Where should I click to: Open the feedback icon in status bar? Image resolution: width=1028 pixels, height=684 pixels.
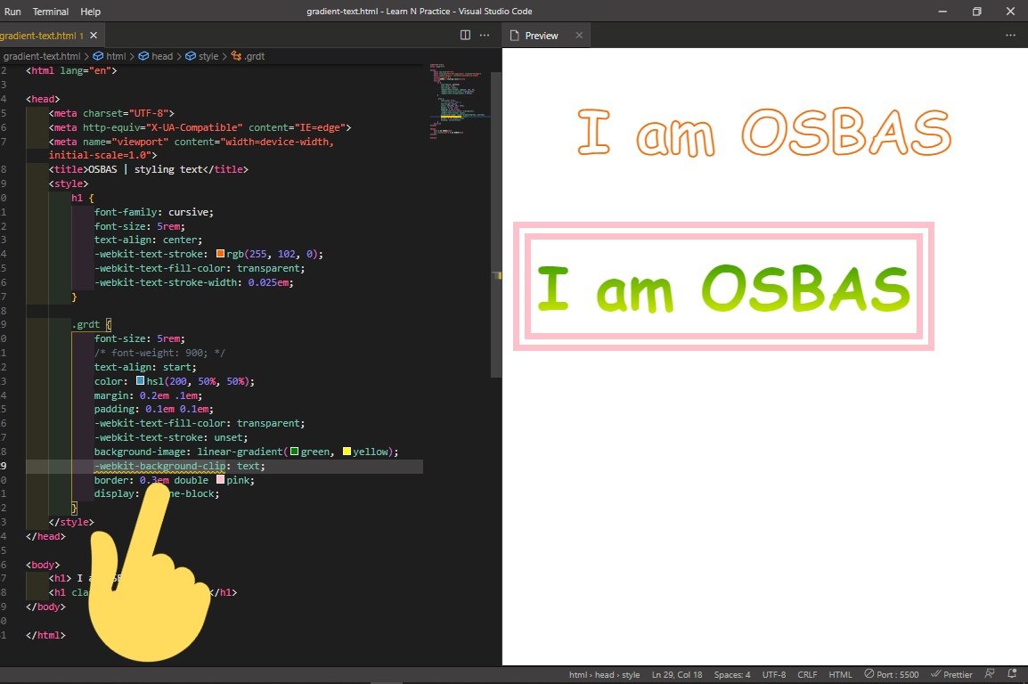990,674
